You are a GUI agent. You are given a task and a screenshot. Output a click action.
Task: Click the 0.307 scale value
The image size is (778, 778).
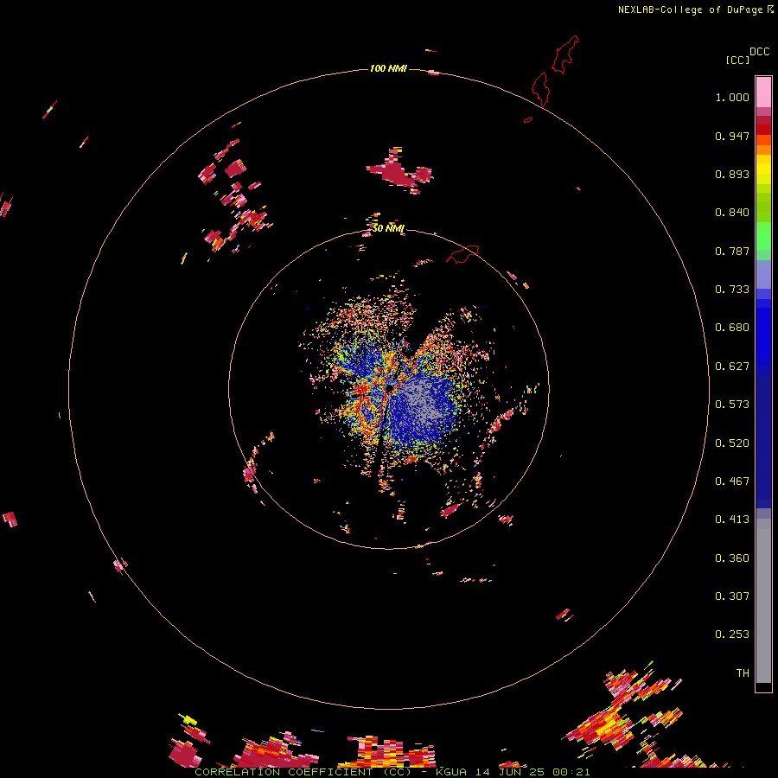click(732, 596)
